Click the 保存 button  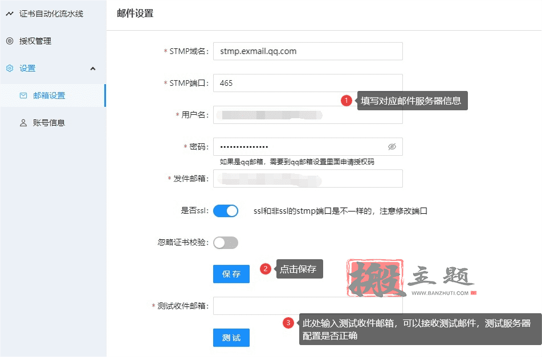coord(231,274)
